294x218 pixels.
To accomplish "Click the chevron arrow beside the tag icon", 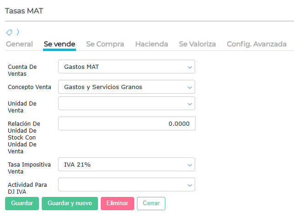I will click(x=18, y=32).
